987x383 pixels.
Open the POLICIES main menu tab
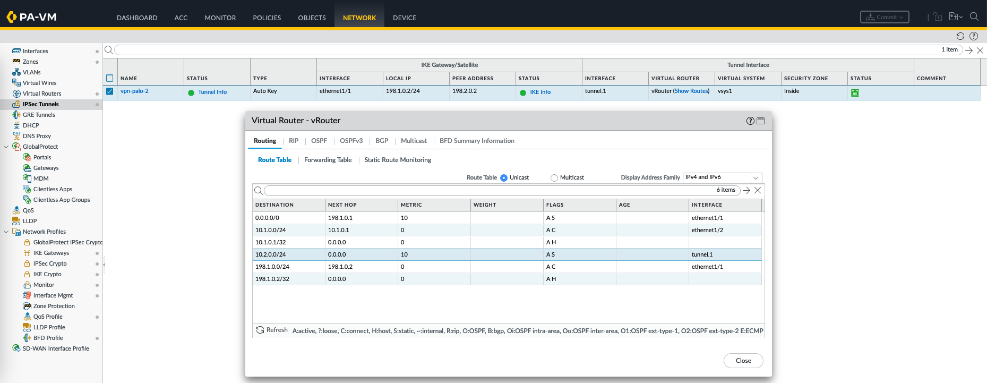[x=267, y=18]
